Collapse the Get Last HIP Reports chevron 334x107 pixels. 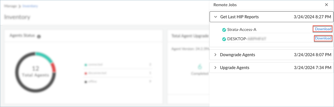pos(216,17)
